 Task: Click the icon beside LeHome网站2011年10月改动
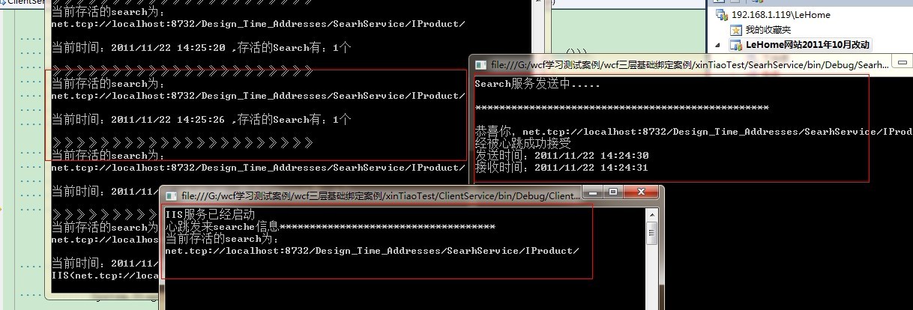(x=736, y=45)
